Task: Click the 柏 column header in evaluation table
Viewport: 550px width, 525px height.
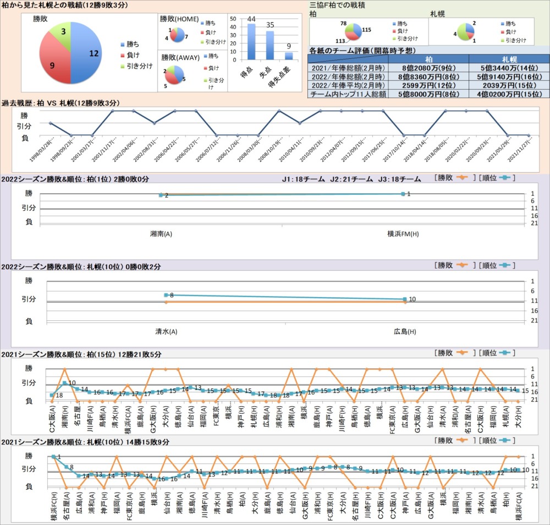Action: point(428,59)
